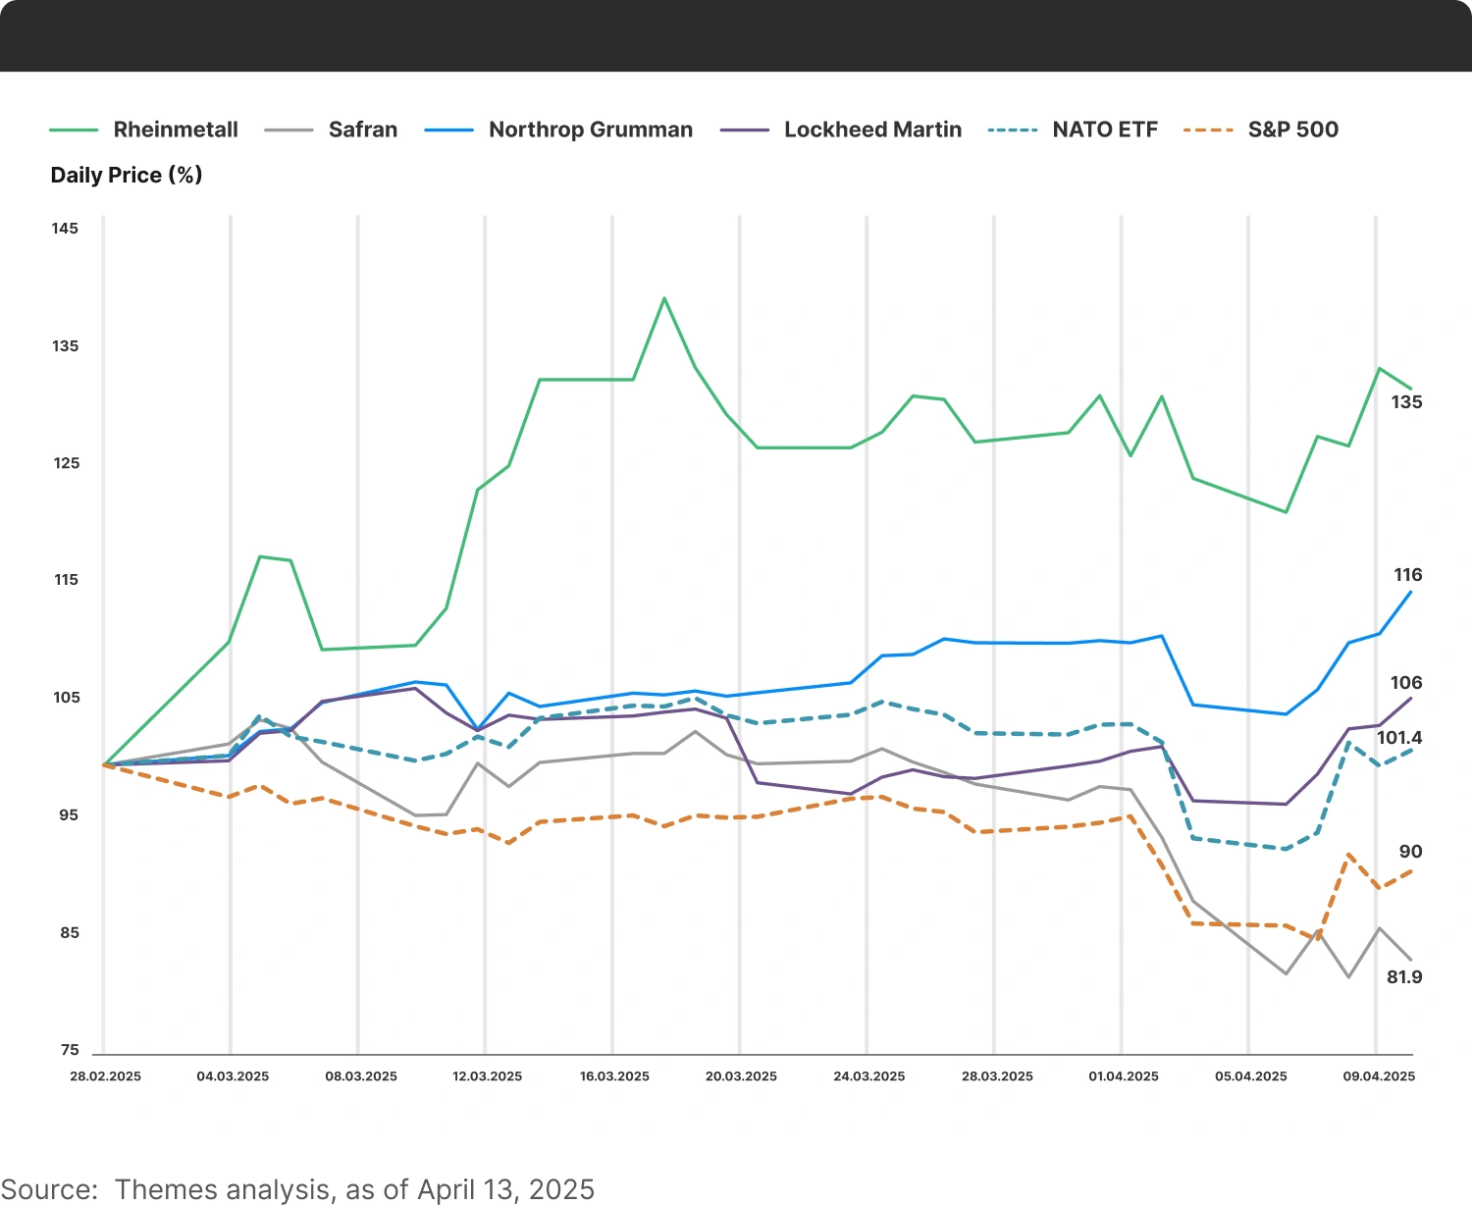
Task: Click the Safran lowest point below 85
Action: 1348,976
